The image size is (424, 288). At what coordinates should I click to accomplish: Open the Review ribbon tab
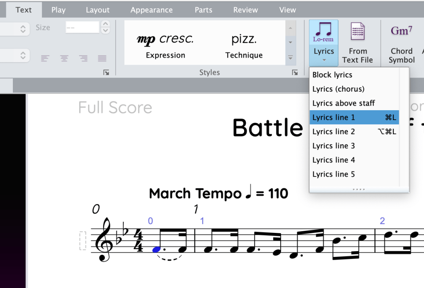tap(245, 10)
